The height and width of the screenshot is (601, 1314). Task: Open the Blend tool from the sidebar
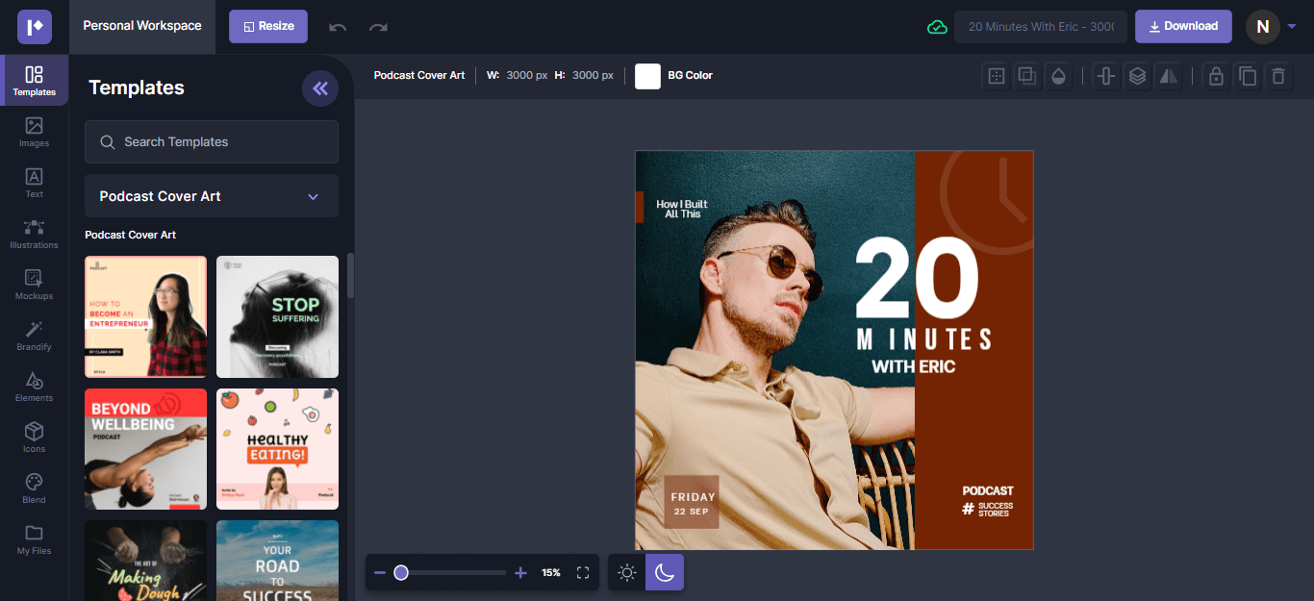click(34, 488)
